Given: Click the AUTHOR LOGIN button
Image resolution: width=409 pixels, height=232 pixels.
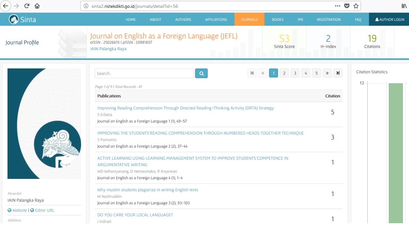Looking at the screenshot, I should click(389, 20).
